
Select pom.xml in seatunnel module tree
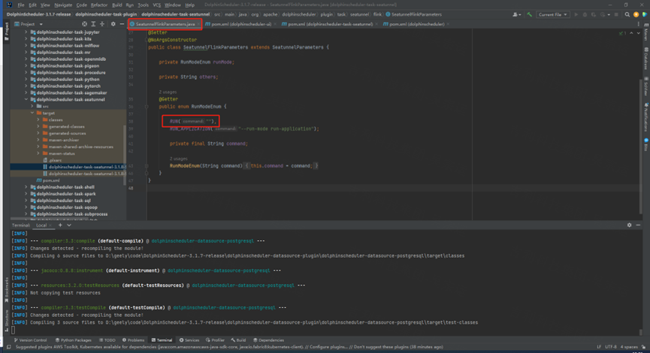[x=51, y=180]
